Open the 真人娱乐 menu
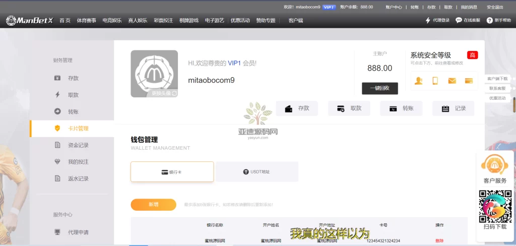The image size is (516, 246). pos(138,21)
